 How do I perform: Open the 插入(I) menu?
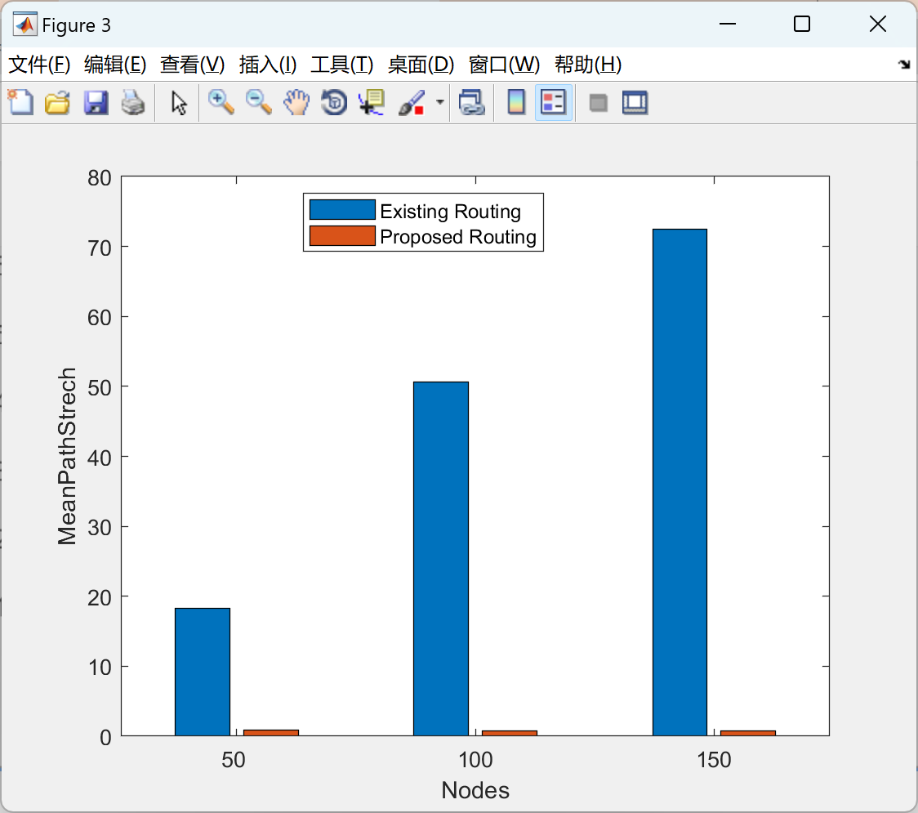click(268, 65)
